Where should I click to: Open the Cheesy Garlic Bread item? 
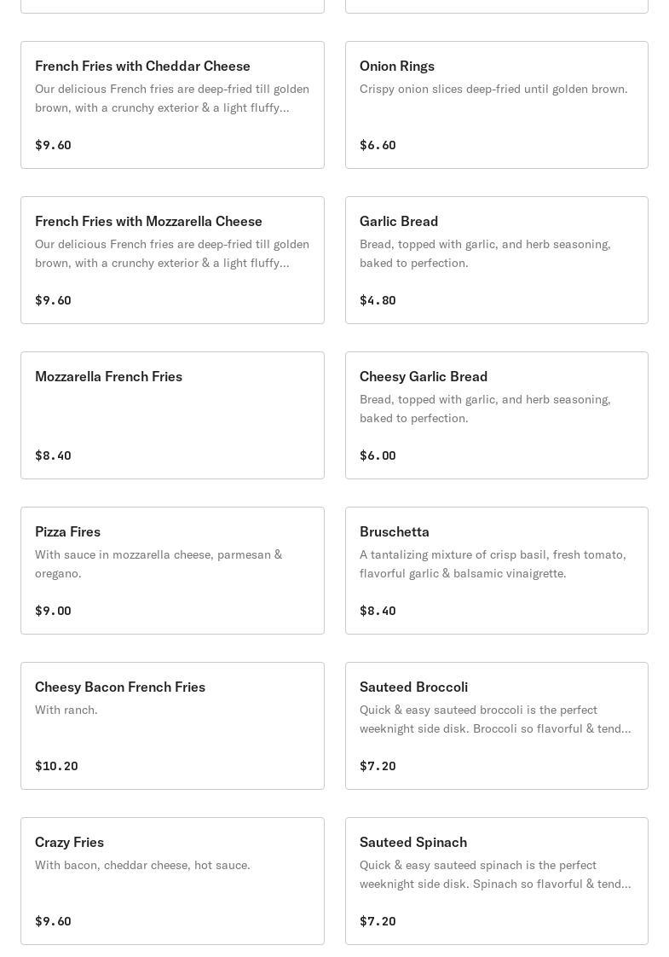(x=496, y=415)
